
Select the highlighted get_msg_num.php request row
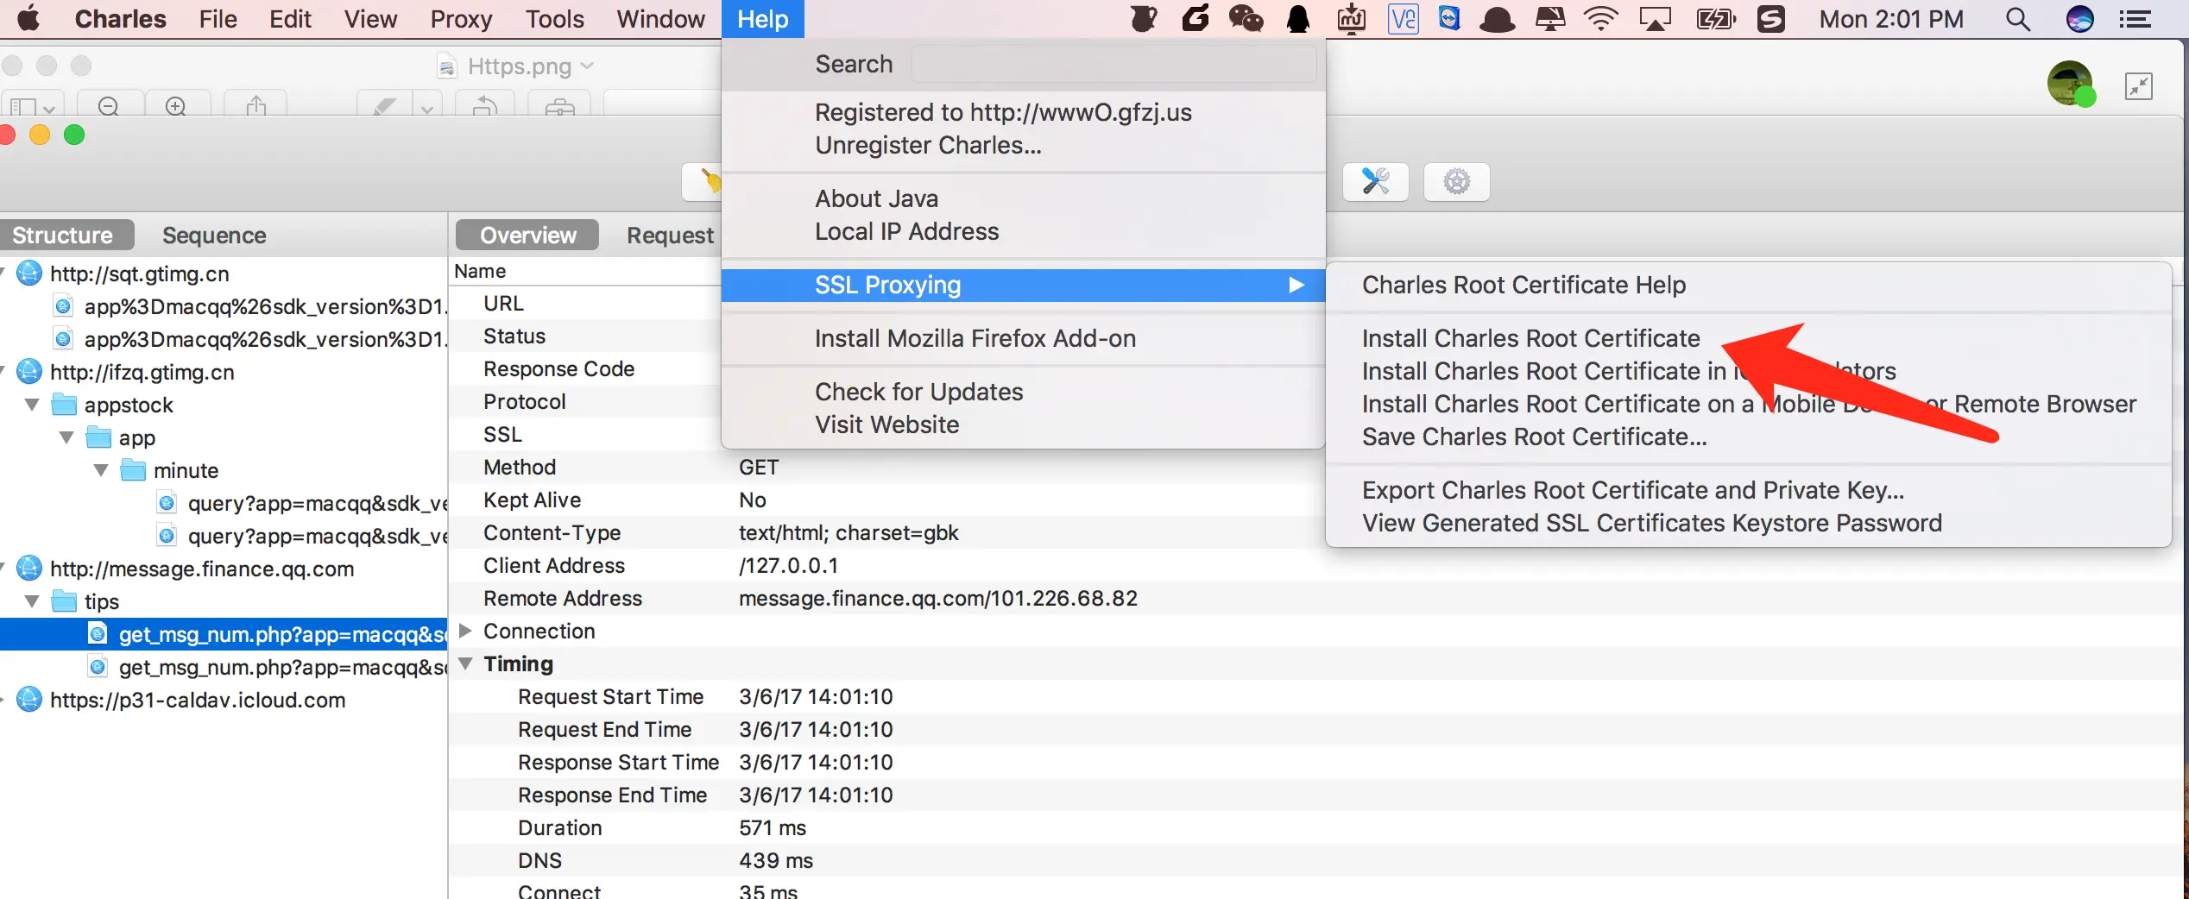[224, 634]
